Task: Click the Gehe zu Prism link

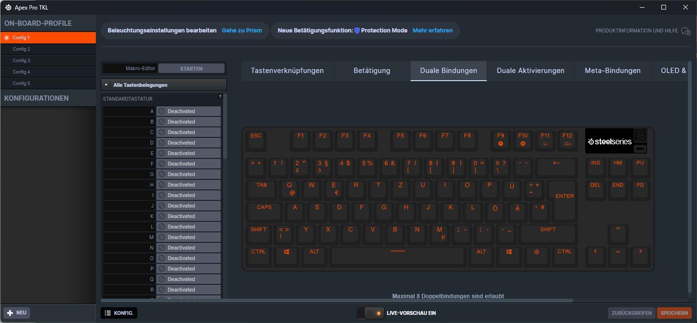Action: [242, 31]
